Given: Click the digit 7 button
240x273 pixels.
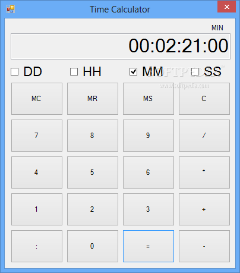Looking at the screenshot, I should point(37,136).
